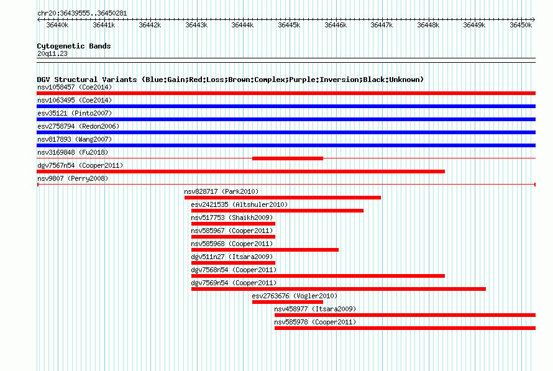
Task: Click the esv2758794 (Redon2006) label
Action: click(x=78, y=126)
